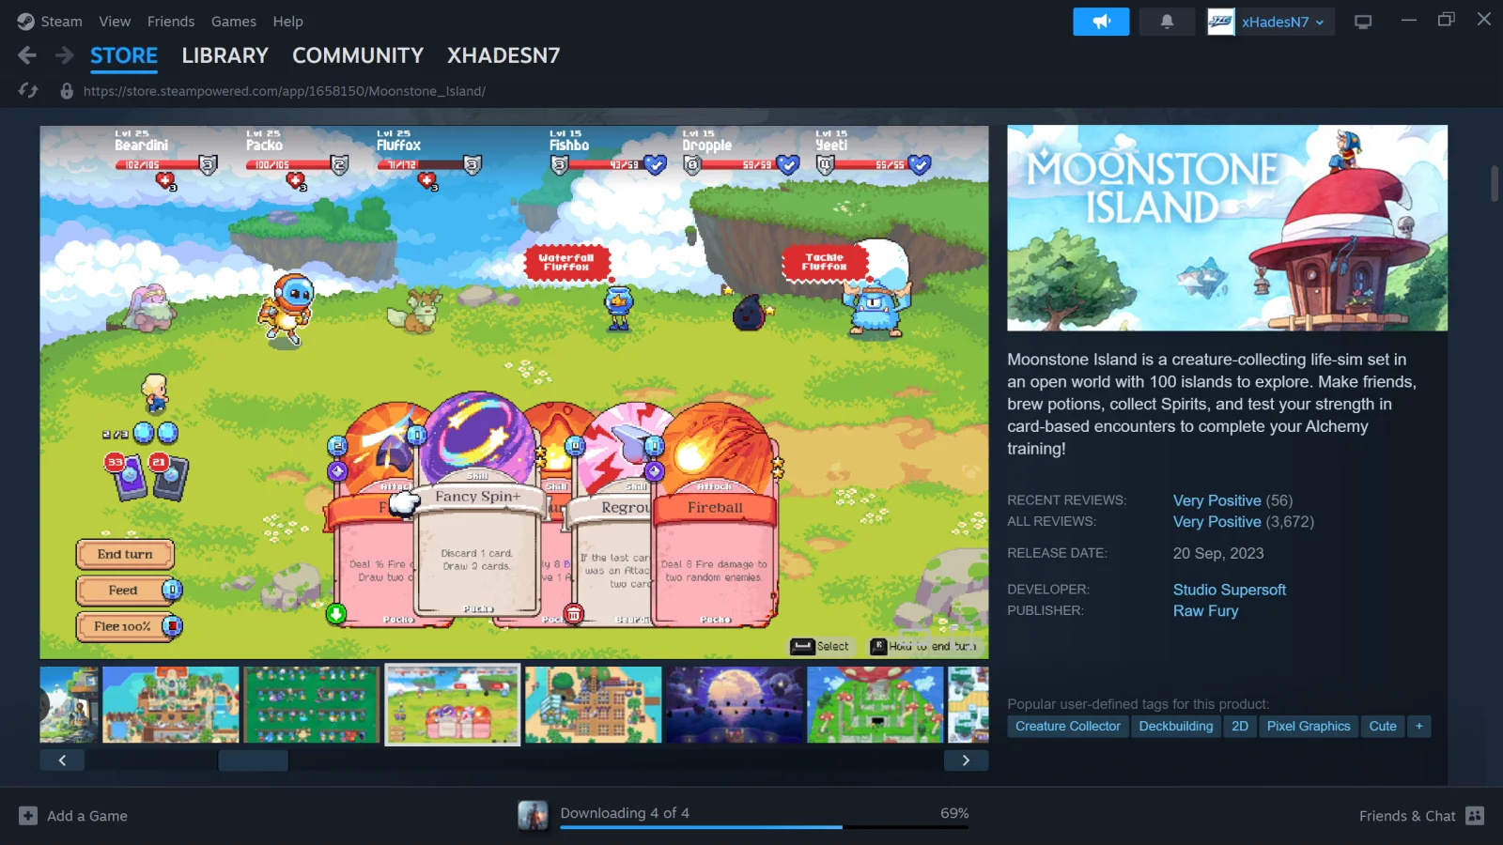The width and height of the screenshot is (1503, 845).
Task: Switch to the COMMUNITY tab
Action: 358,55
